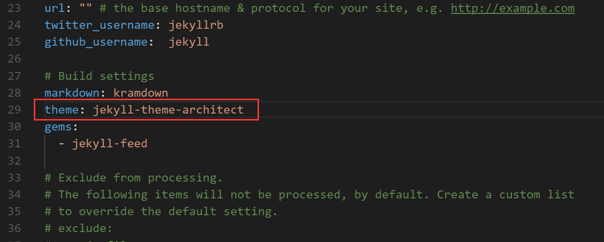Click the gems key on line 30
Viewport: 604px width, 242px height.
pos(58,127)
